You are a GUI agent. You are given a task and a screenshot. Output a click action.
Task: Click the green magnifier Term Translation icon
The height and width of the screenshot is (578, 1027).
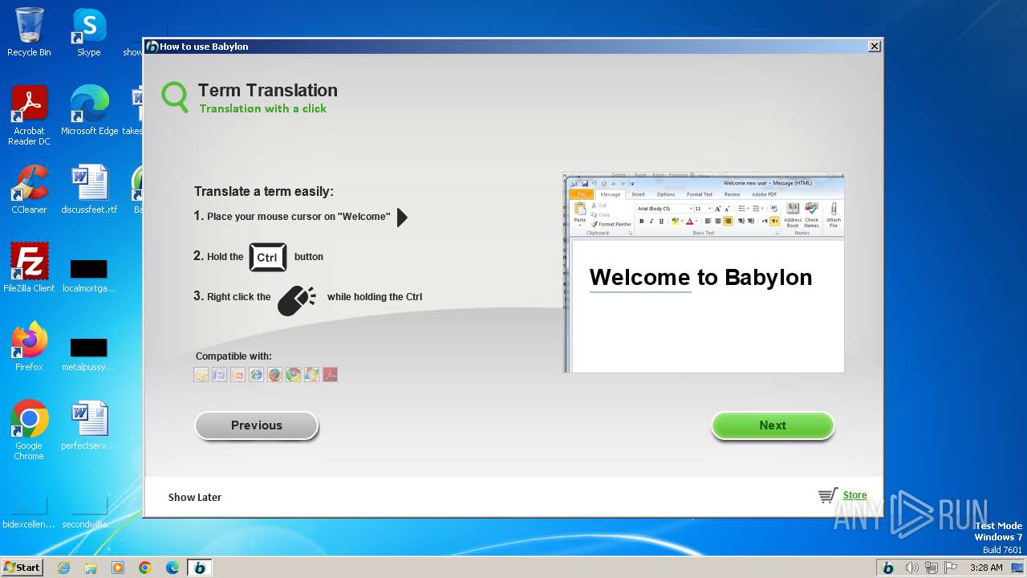[175, 97]
